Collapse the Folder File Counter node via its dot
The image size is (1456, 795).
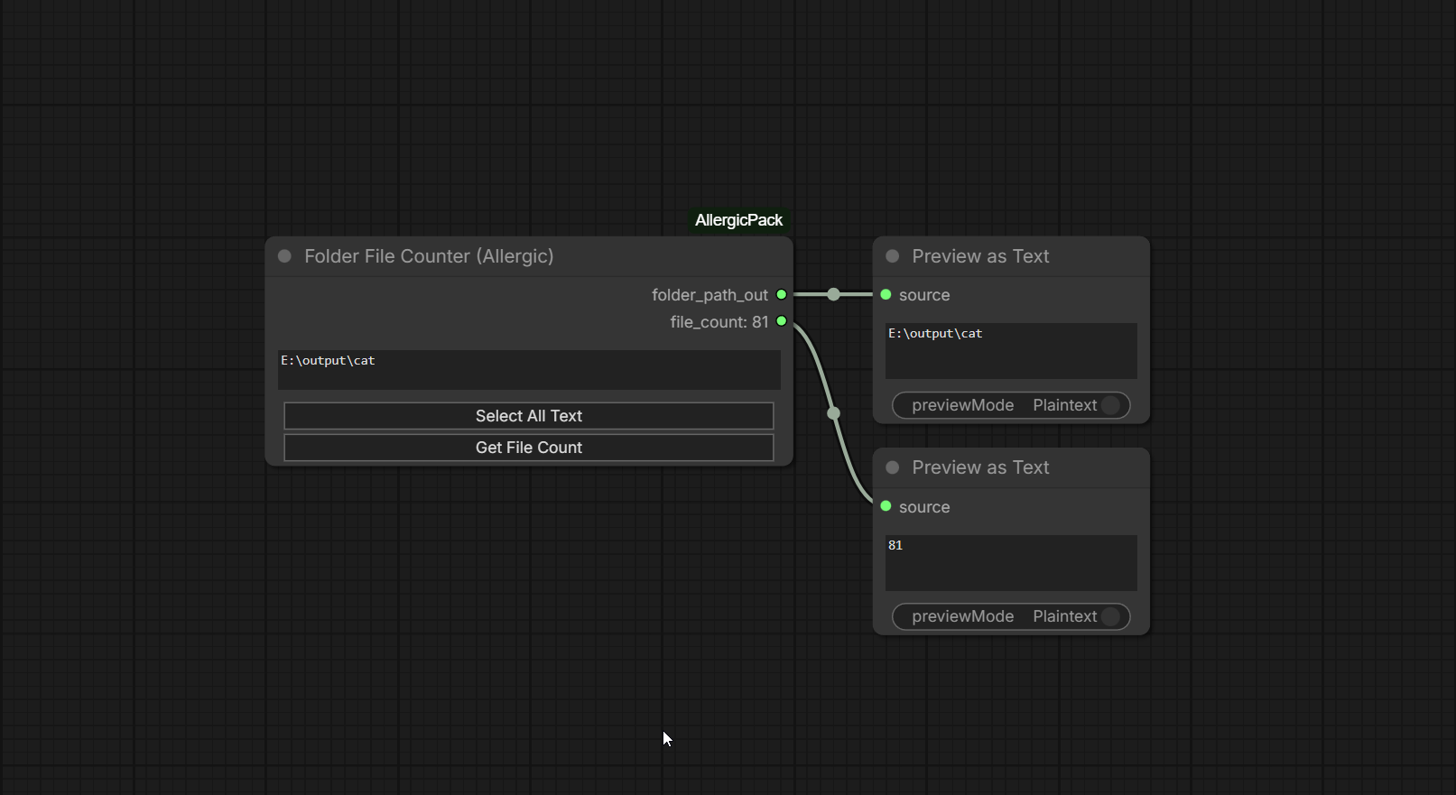(284, 256)
